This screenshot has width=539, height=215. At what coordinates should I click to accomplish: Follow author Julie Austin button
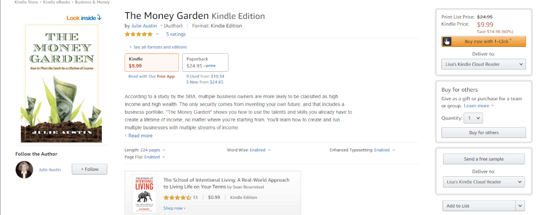(x=89, y=169)
